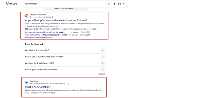Click the salesforce.com breadcrumb URL
The height and width of the screenshot is (98, 203).
48,84
